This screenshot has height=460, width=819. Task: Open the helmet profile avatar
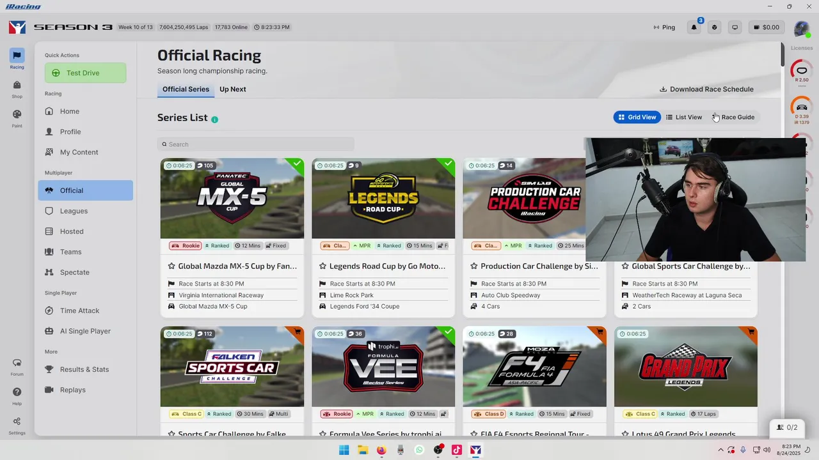pyautogui.click(x=801, y=28)
